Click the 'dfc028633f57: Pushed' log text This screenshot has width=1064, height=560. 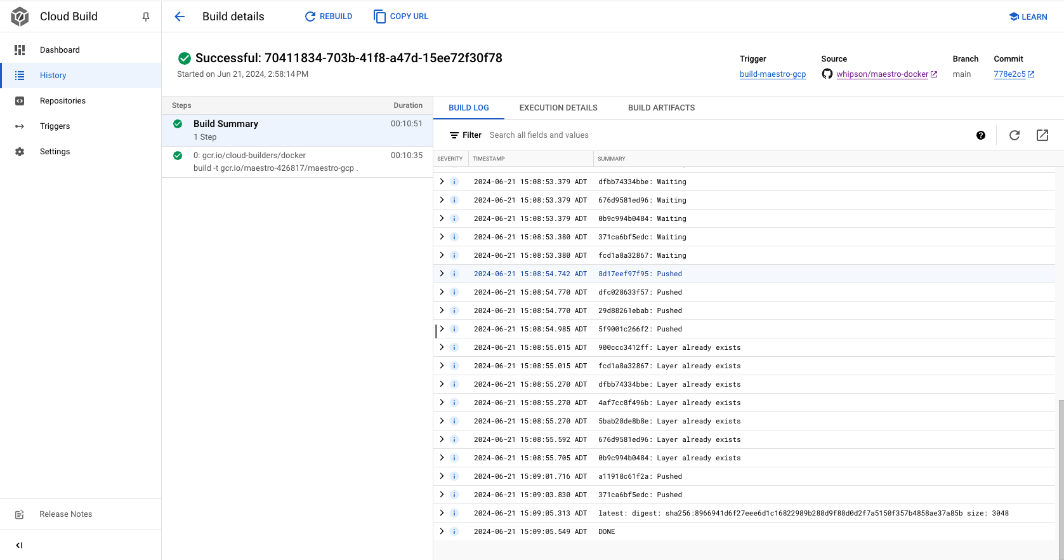coord(640,292)
